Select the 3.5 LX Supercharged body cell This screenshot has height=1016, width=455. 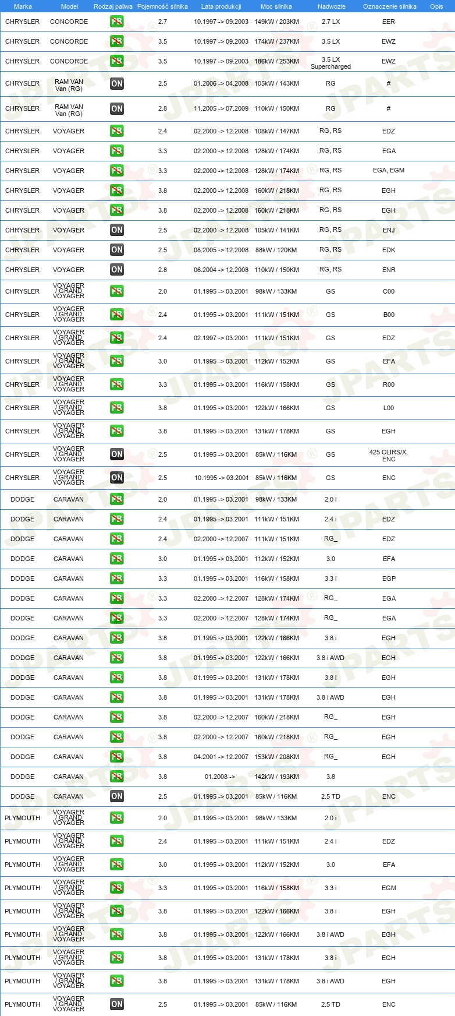[330, 63]
